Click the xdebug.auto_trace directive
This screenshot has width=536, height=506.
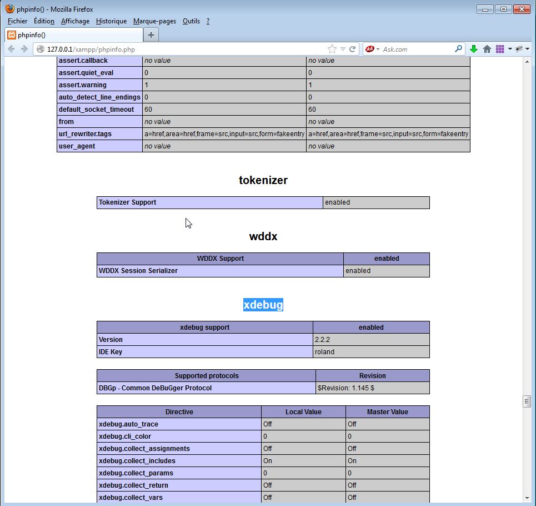(179, 424)
